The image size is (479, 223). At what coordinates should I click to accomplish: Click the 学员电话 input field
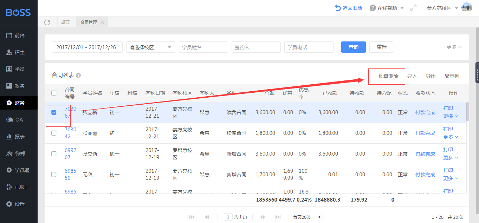tap(309, 47)
